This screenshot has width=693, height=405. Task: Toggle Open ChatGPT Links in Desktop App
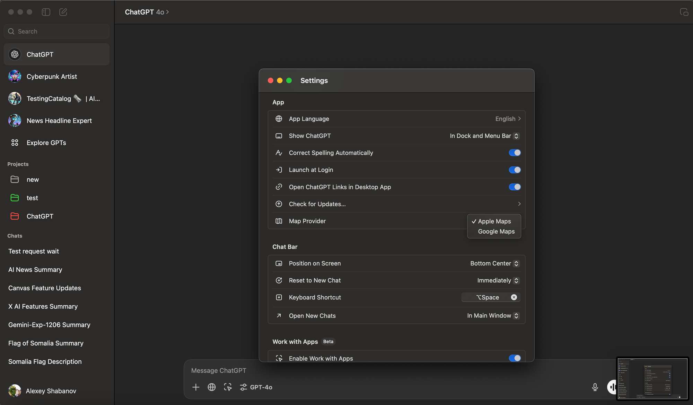515,187
